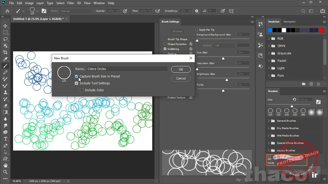Toggle lock icon next to Scattering
The height and width of the screenshot is (184, 328).
coord(191,49)
